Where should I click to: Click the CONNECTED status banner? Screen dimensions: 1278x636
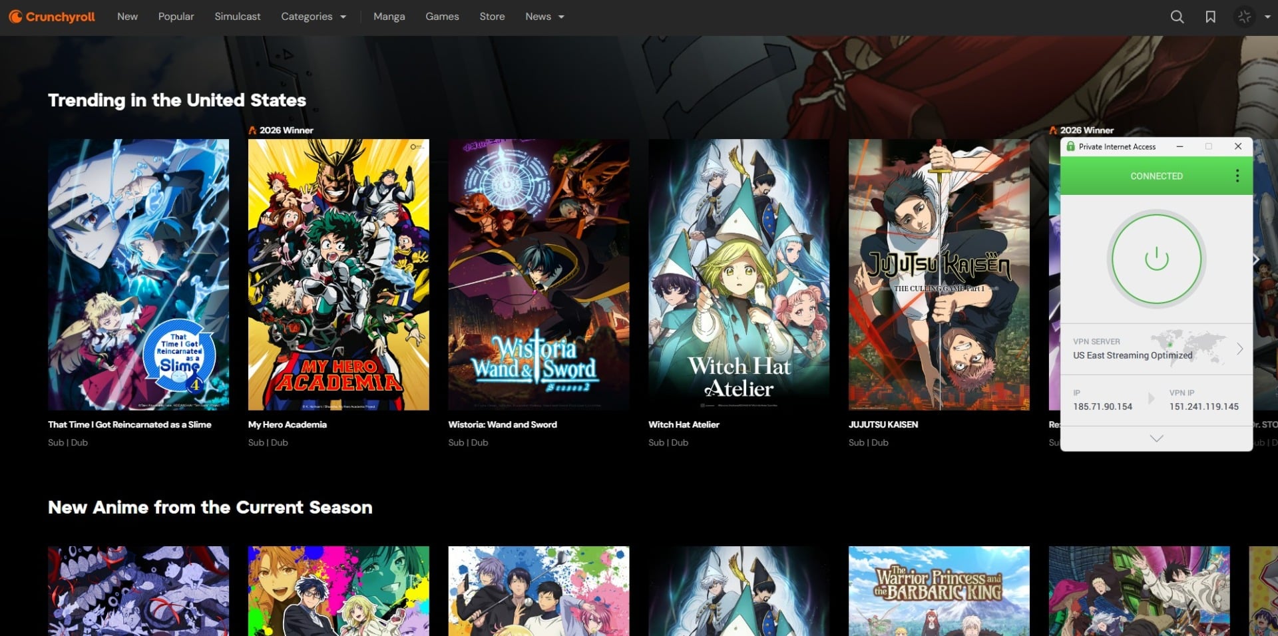1156,176
